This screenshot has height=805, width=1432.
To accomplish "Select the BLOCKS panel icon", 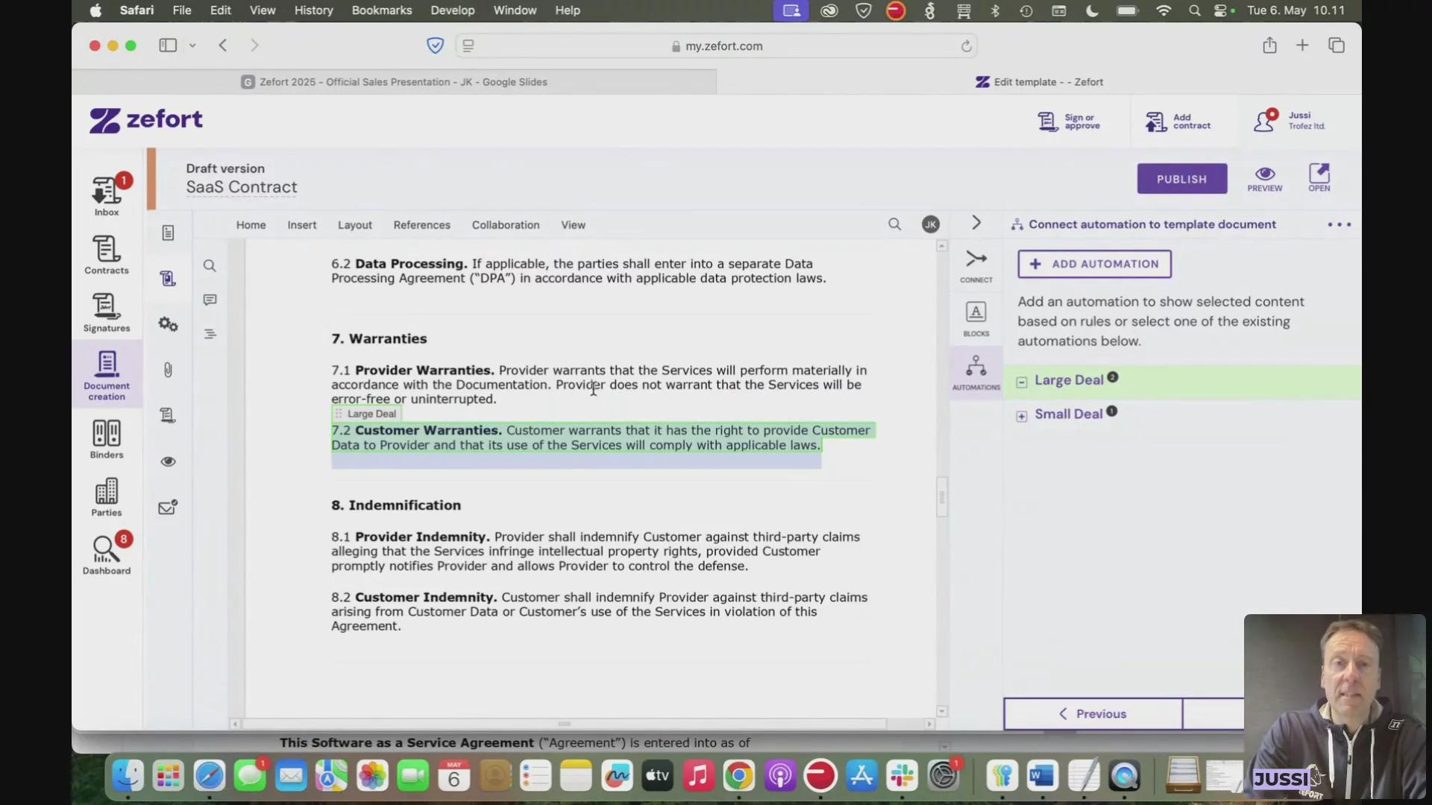I will pos(976,320).
